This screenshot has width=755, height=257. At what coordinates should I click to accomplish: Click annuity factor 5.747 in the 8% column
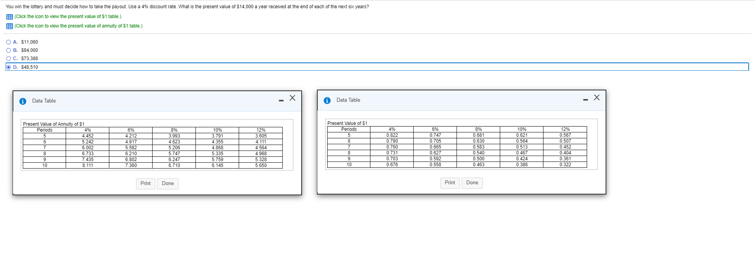[x=174, y=154]
